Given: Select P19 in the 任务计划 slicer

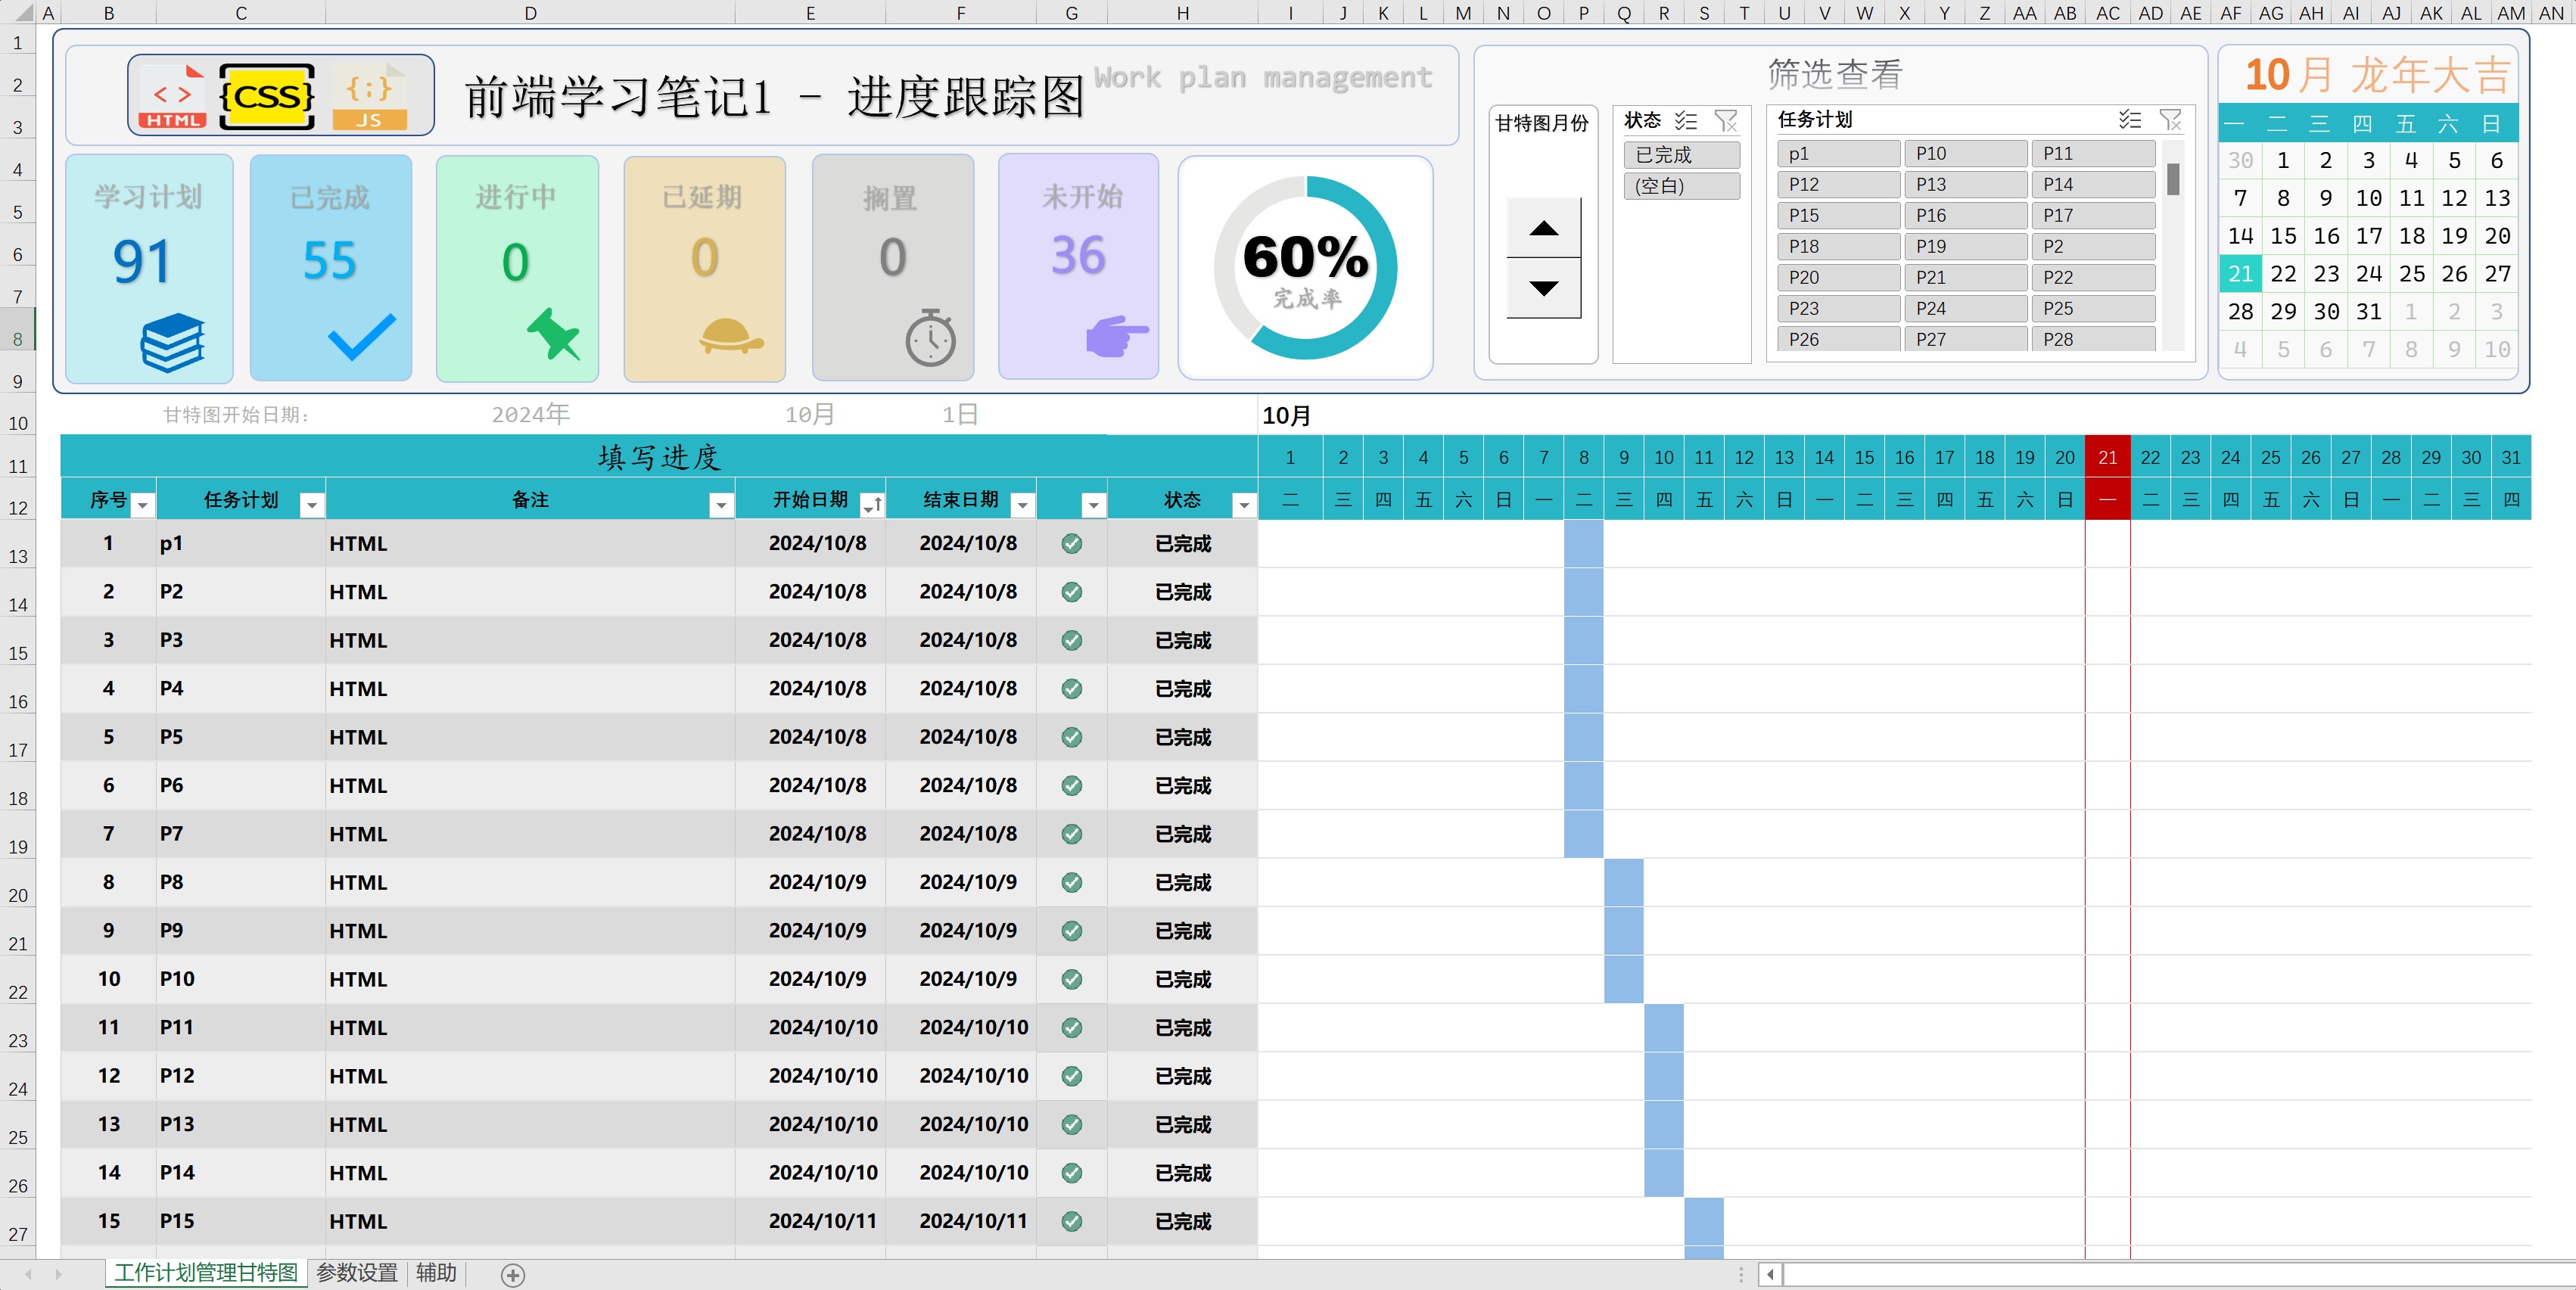Looking at the screenshot, I should pos(1965,246).
